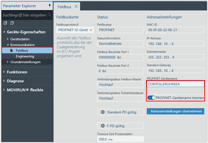208x143 pixels.
Task: Click the PROFINET-Gerätename input field
Action: pyautogui.click(x=175, y=84)
